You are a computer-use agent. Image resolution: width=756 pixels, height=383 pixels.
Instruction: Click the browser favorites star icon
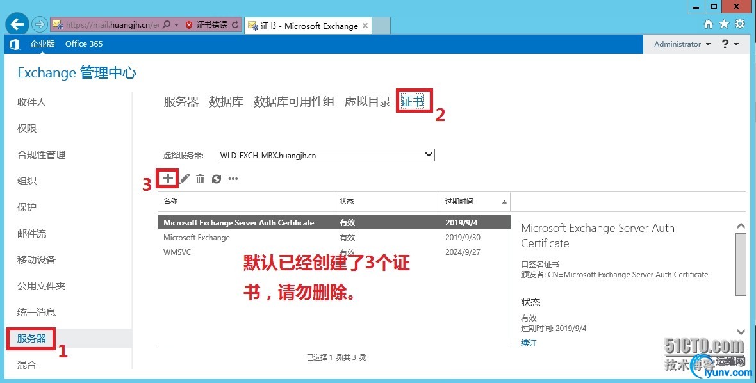click(724, 24)
